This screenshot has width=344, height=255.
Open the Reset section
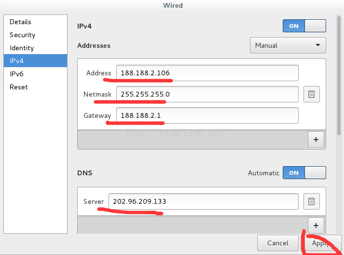click(x=36, y=87)
